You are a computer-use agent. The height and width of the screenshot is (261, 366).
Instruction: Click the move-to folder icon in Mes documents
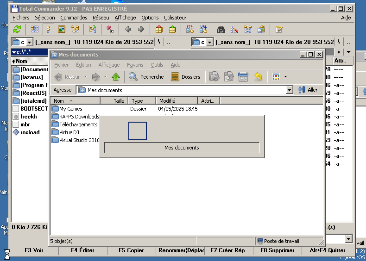(215, 77)
